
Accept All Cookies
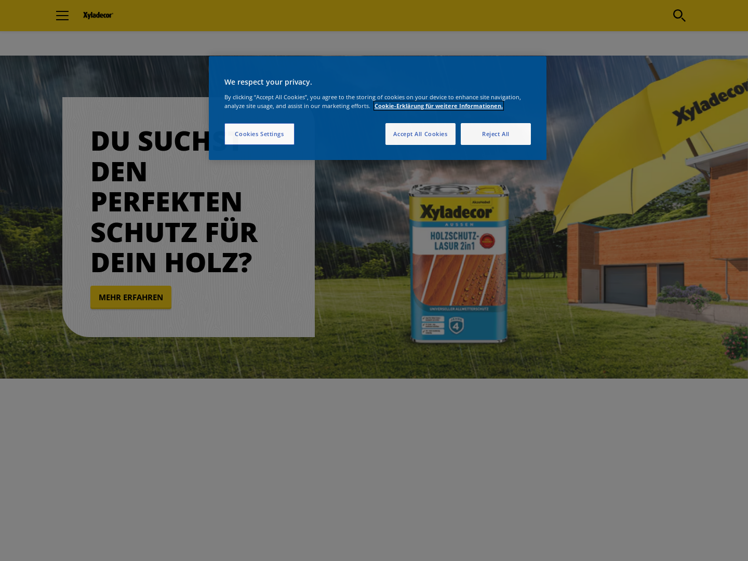coord(420,134)
